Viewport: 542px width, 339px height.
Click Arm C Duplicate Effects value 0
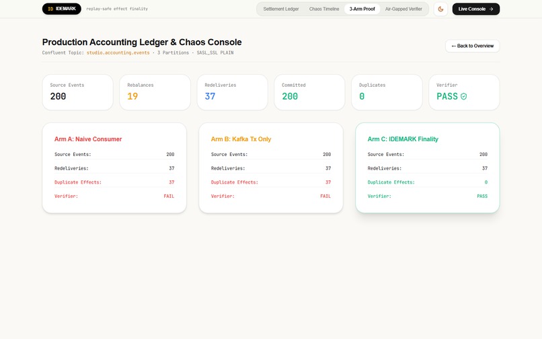(x=486, y=182)
